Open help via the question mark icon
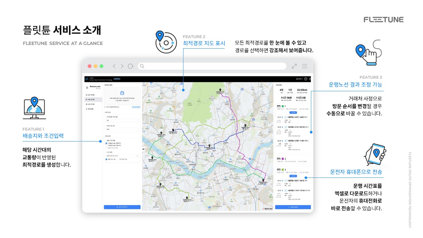423x238 pixels. [x=306, y=79]
